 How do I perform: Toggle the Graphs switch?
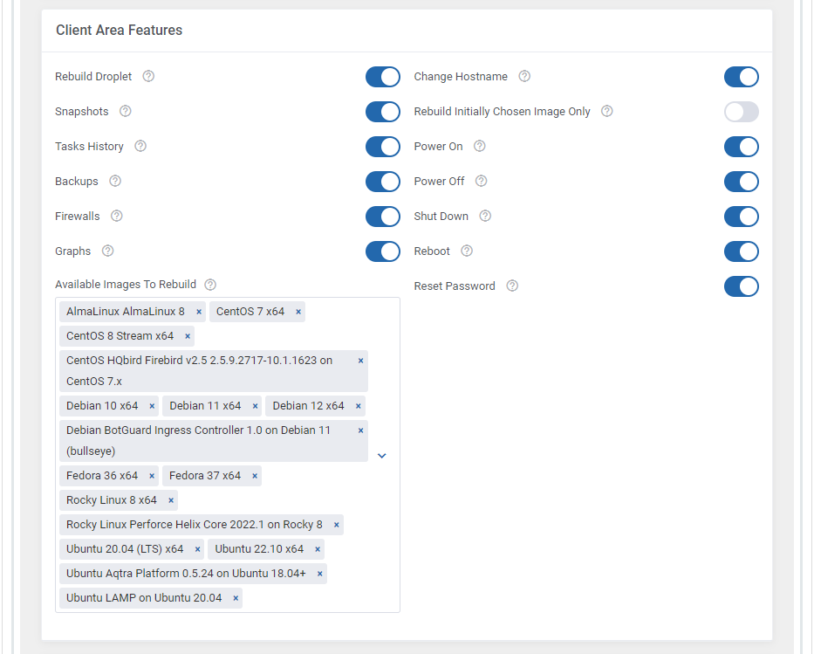pyautogui.click(x=383, y=251)
